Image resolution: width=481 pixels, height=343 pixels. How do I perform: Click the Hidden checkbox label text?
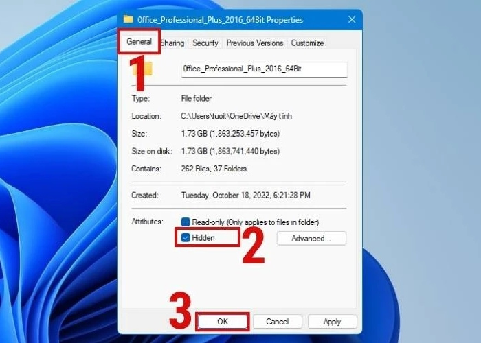click(203, 238)
